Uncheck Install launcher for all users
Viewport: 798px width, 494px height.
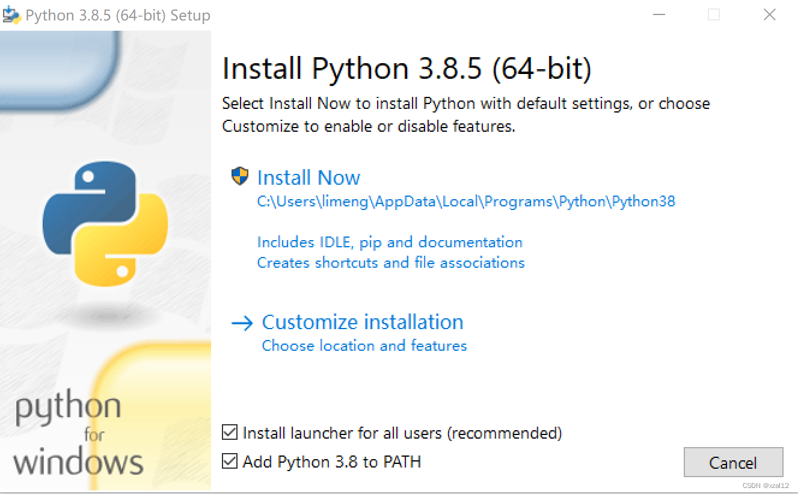pos(229,433)
